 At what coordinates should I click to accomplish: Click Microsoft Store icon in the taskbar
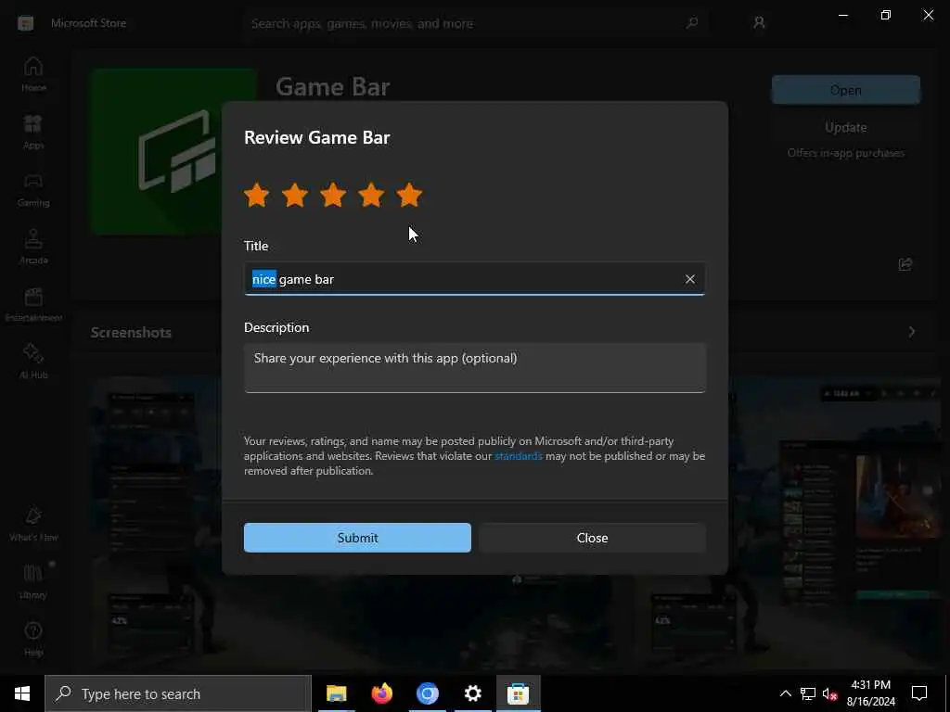518,693
